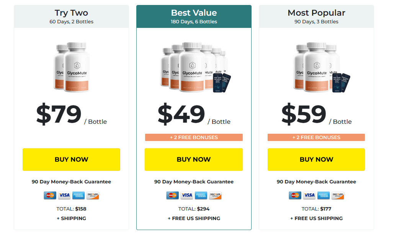Click BUY NOW for the Best Value package

[193, 159]
